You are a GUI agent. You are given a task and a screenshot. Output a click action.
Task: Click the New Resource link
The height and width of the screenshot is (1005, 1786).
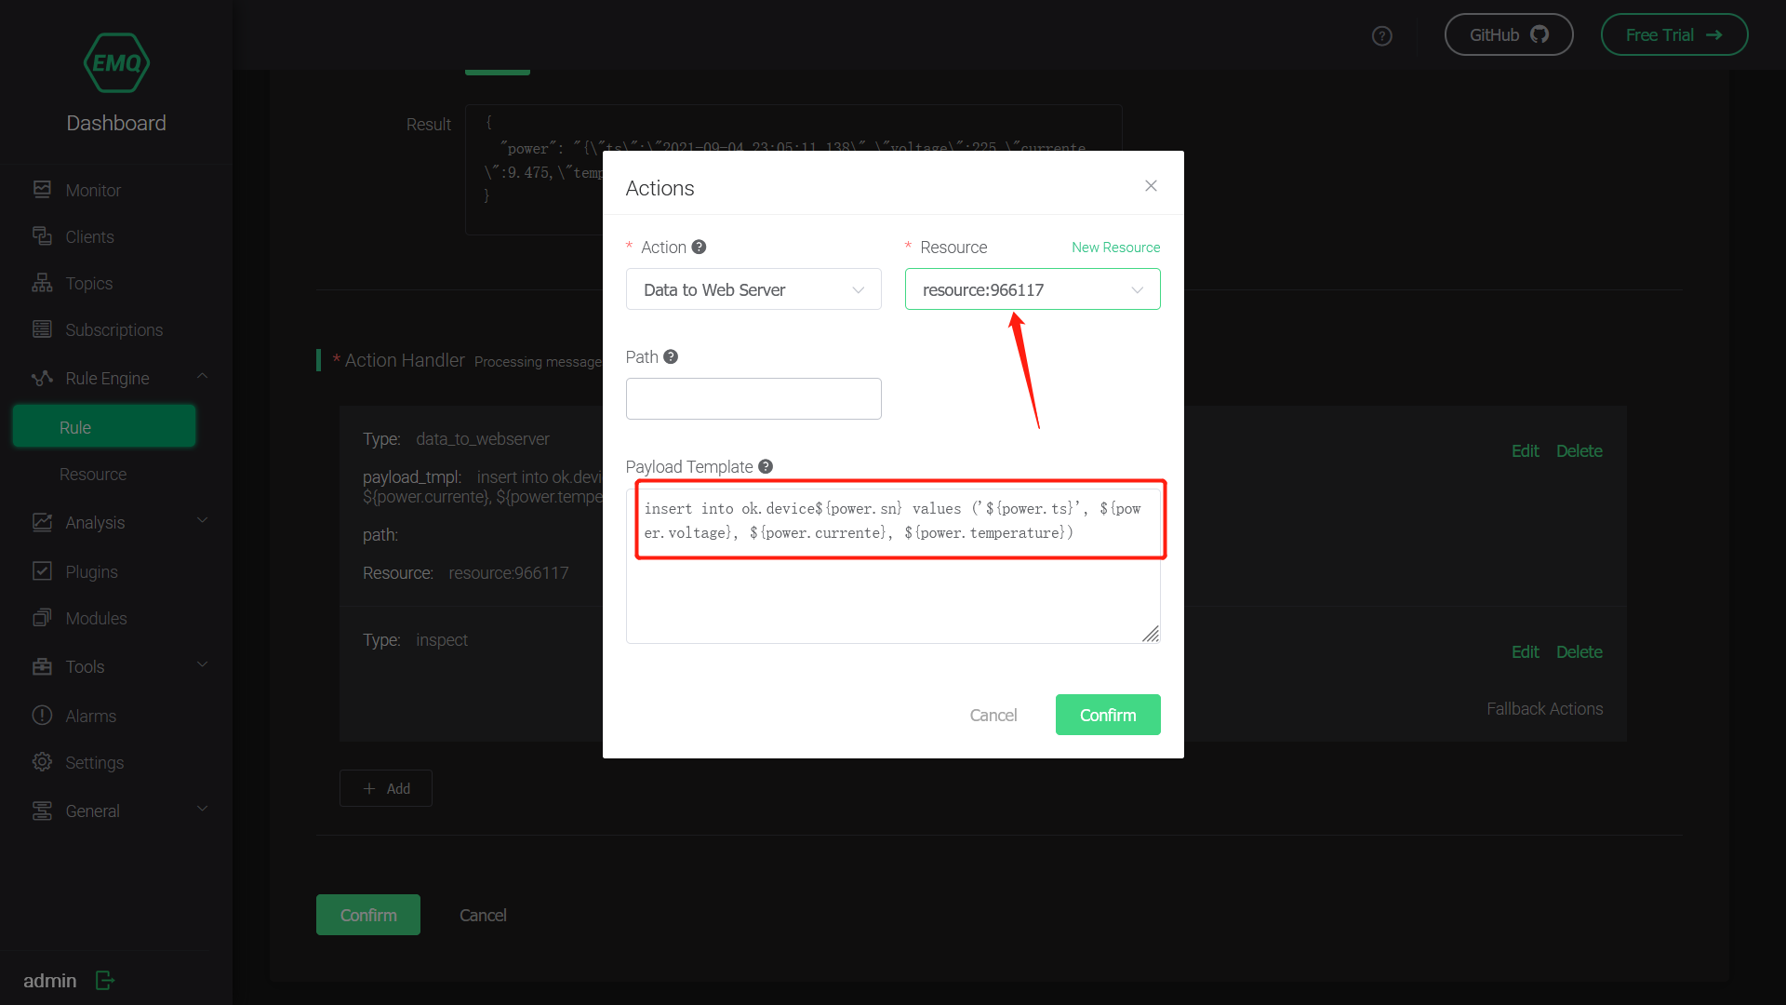[x=1115, y=248]
